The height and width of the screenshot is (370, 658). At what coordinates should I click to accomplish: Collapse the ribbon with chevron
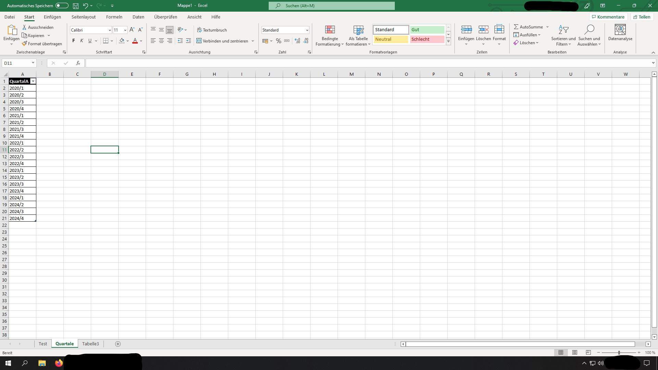click(653, 52)
